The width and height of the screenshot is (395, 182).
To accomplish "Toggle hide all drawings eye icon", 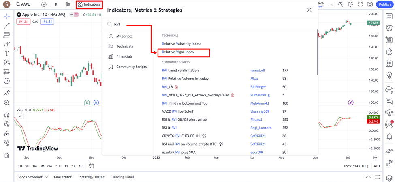I will coord(7,142).
